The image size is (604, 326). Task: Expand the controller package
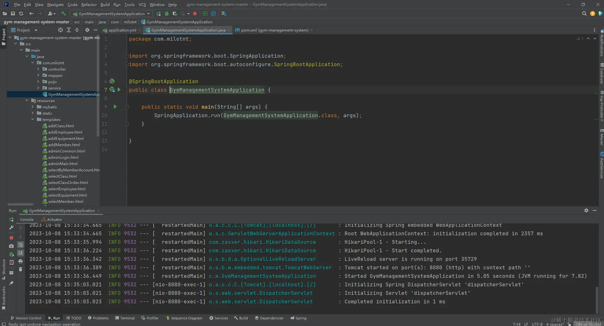point(38,69)
